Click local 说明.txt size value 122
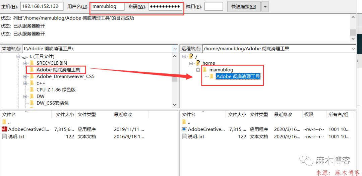This screenshot has height=176, width=362. pos(70,136)
